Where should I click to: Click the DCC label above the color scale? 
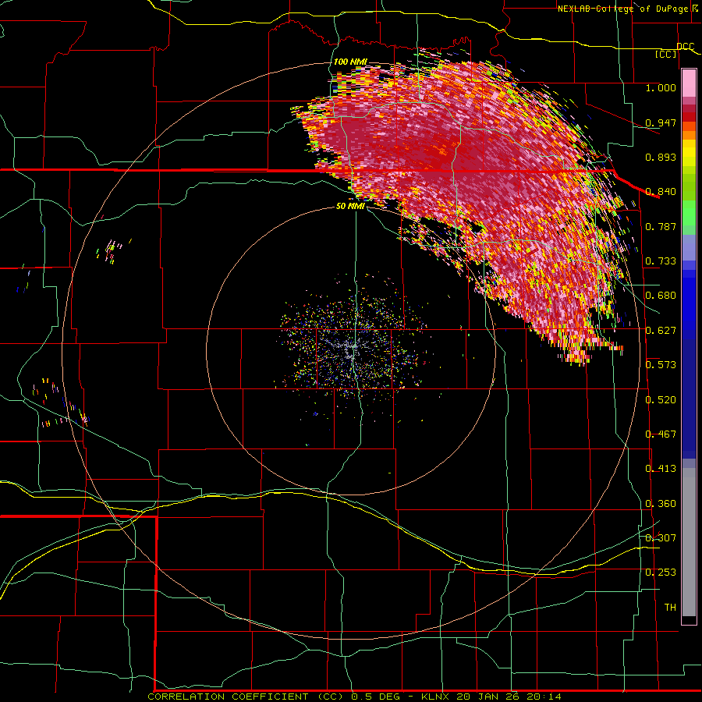(x=685, y=47)
